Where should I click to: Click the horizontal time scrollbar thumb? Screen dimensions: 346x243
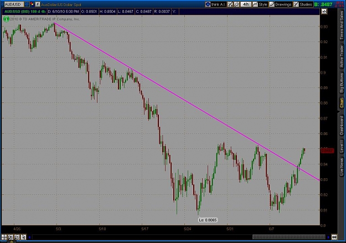pos(289,237)
